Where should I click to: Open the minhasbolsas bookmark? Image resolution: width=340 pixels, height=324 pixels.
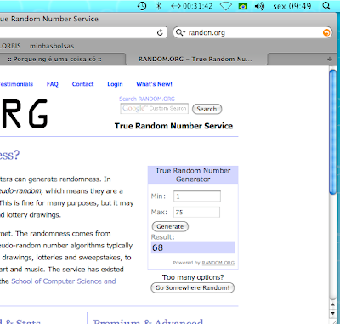click(x=52, y=46)
